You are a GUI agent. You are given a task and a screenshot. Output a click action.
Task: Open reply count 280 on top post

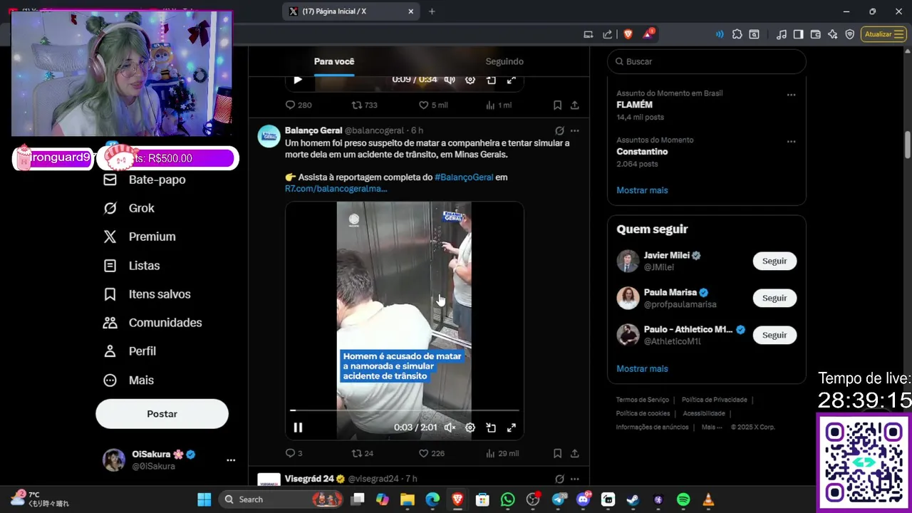298,105
